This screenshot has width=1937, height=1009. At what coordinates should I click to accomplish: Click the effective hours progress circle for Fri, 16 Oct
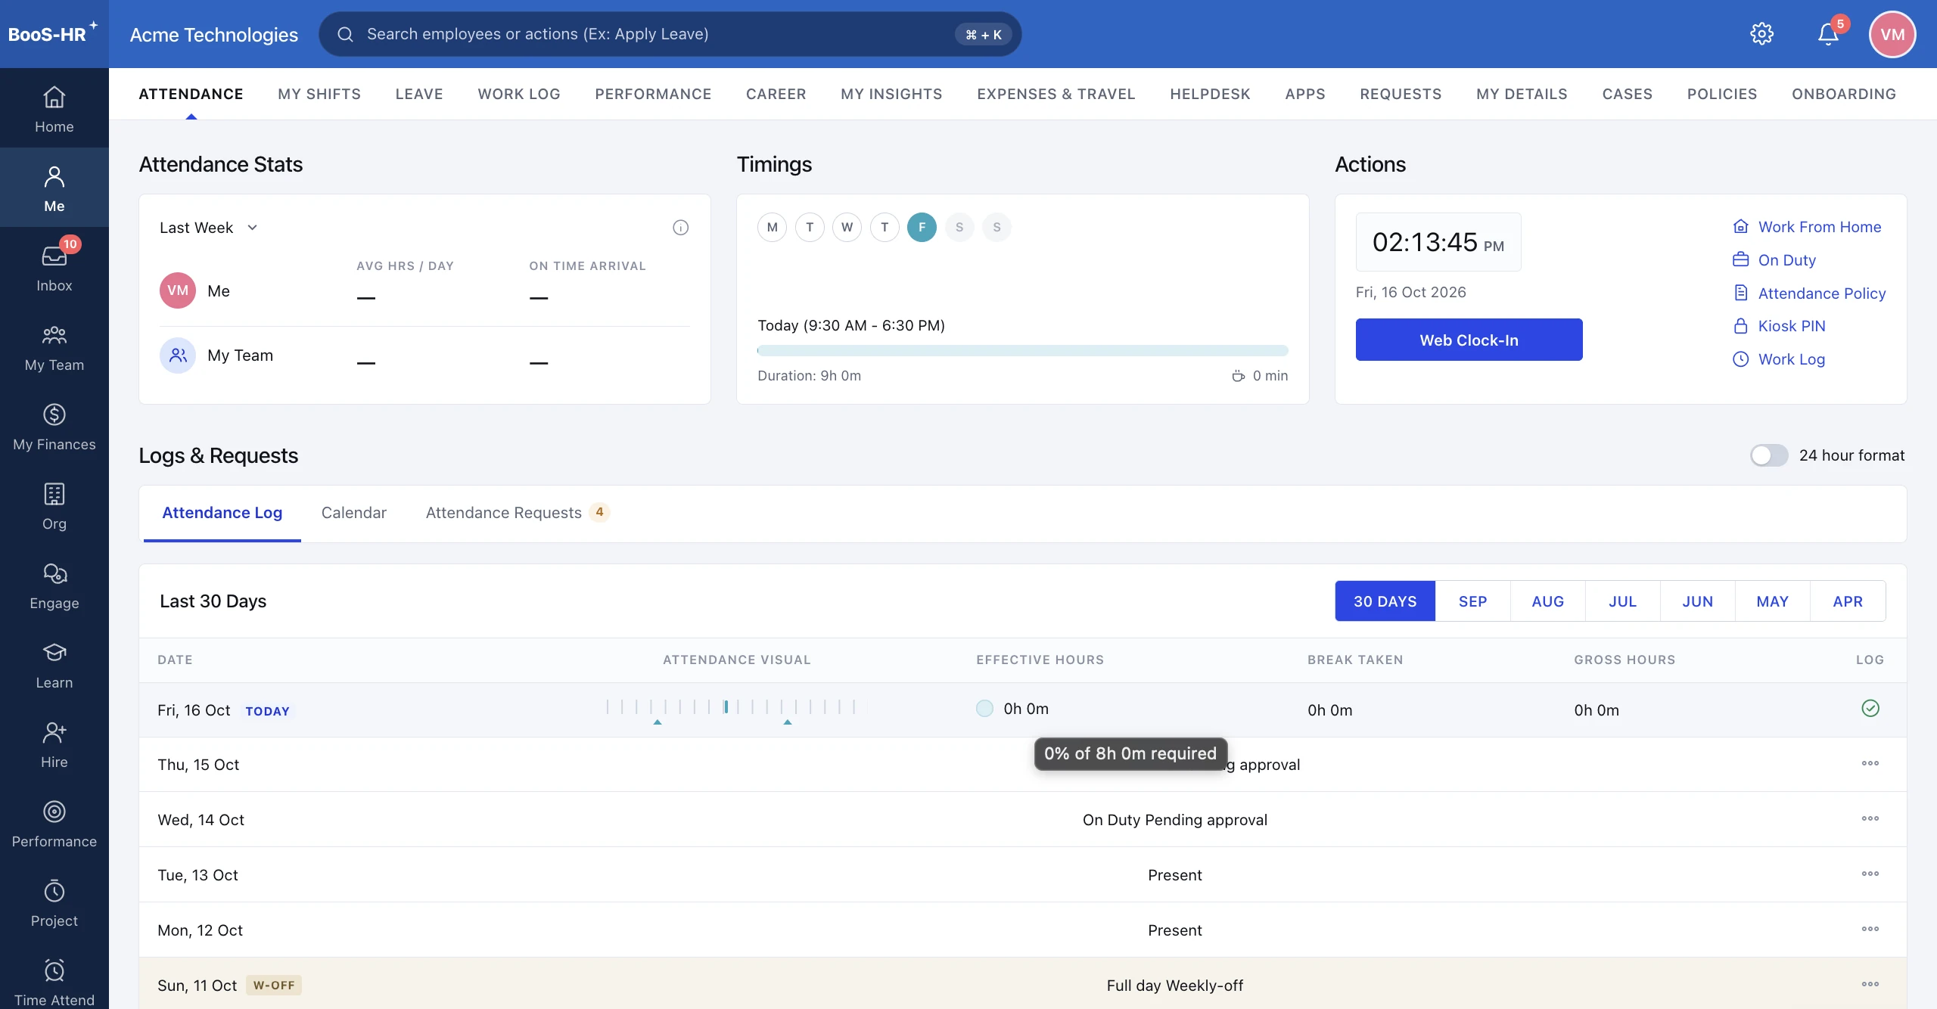(984, 709)
